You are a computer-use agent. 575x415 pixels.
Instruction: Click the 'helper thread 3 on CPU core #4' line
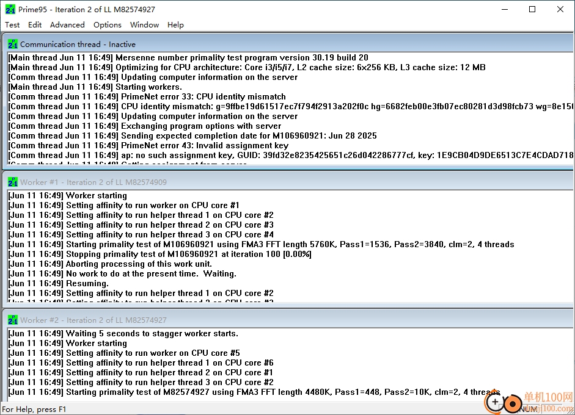pyautogui.click(x=141, y=235)
